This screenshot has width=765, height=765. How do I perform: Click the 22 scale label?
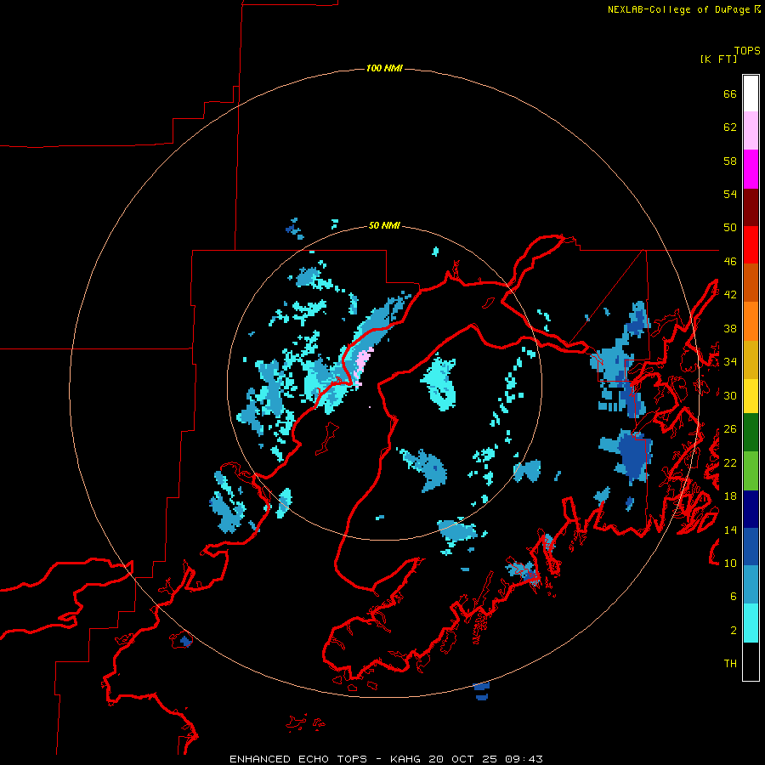[x=730, y=462]
